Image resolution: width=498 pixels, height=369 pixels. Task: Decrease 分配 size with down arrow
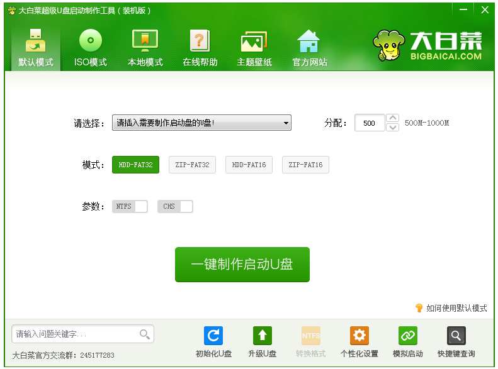point(393,128)
